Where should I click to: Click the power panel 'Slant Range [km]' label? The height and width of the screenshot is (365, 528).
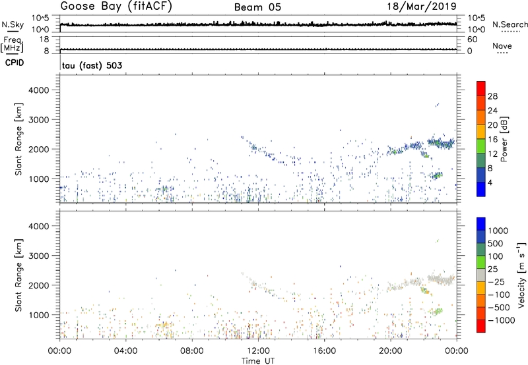[18, 139]
